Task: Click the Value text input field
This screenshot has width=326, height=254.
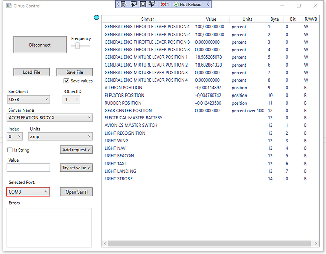Action: [x=28, y=168]
